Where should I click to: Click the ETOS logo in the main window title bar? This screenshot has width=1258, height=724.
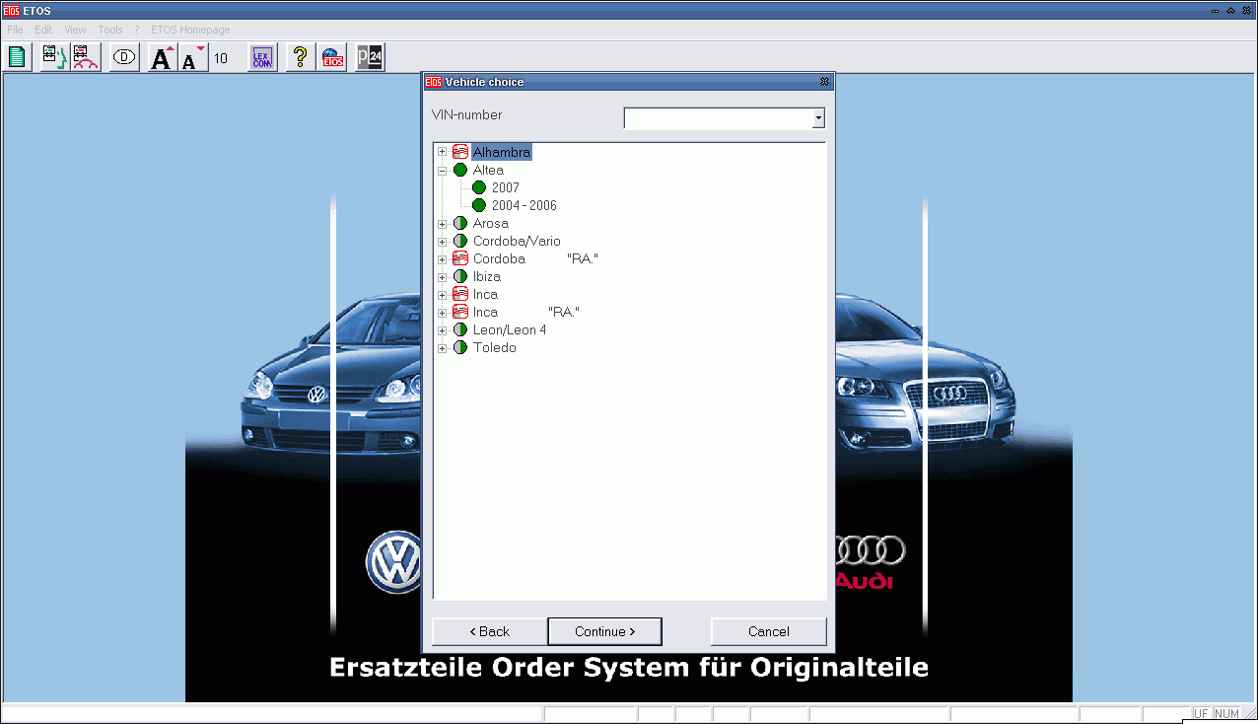[x=11, y=10]
